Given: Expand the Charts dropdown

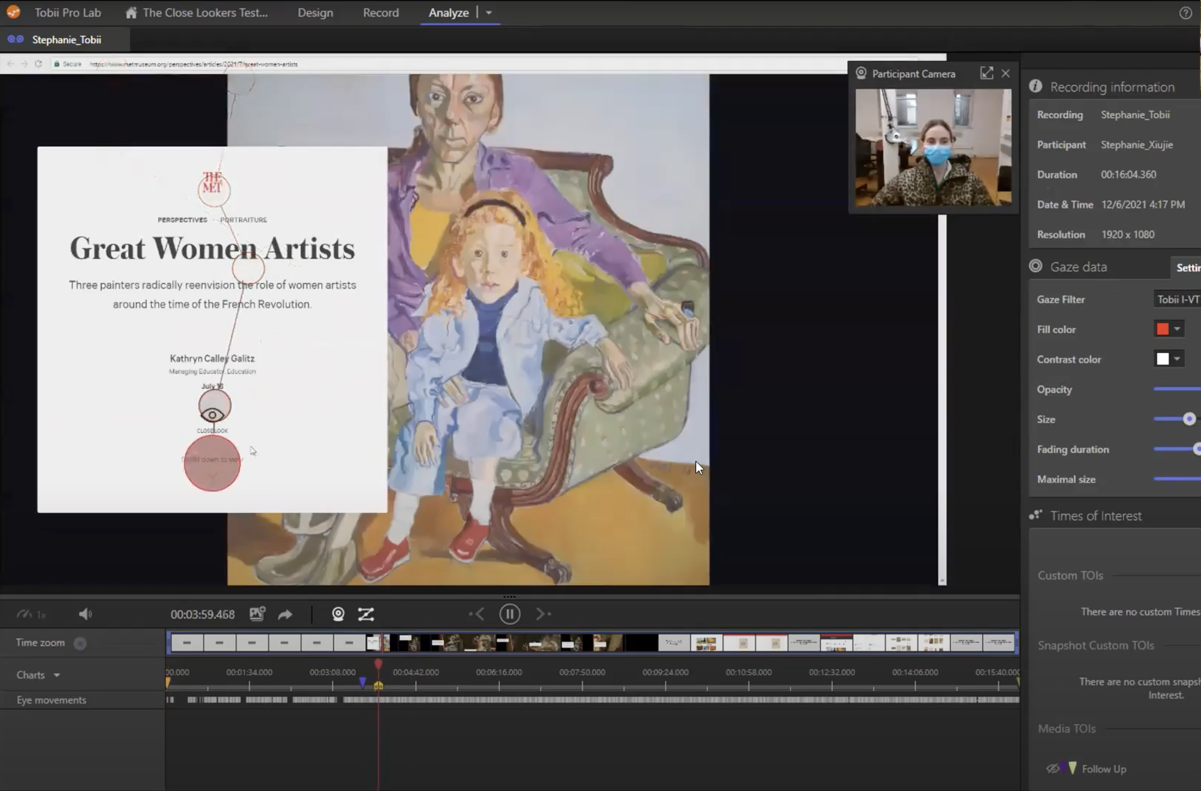Looking at the screenshot, I should click(39, 675).
